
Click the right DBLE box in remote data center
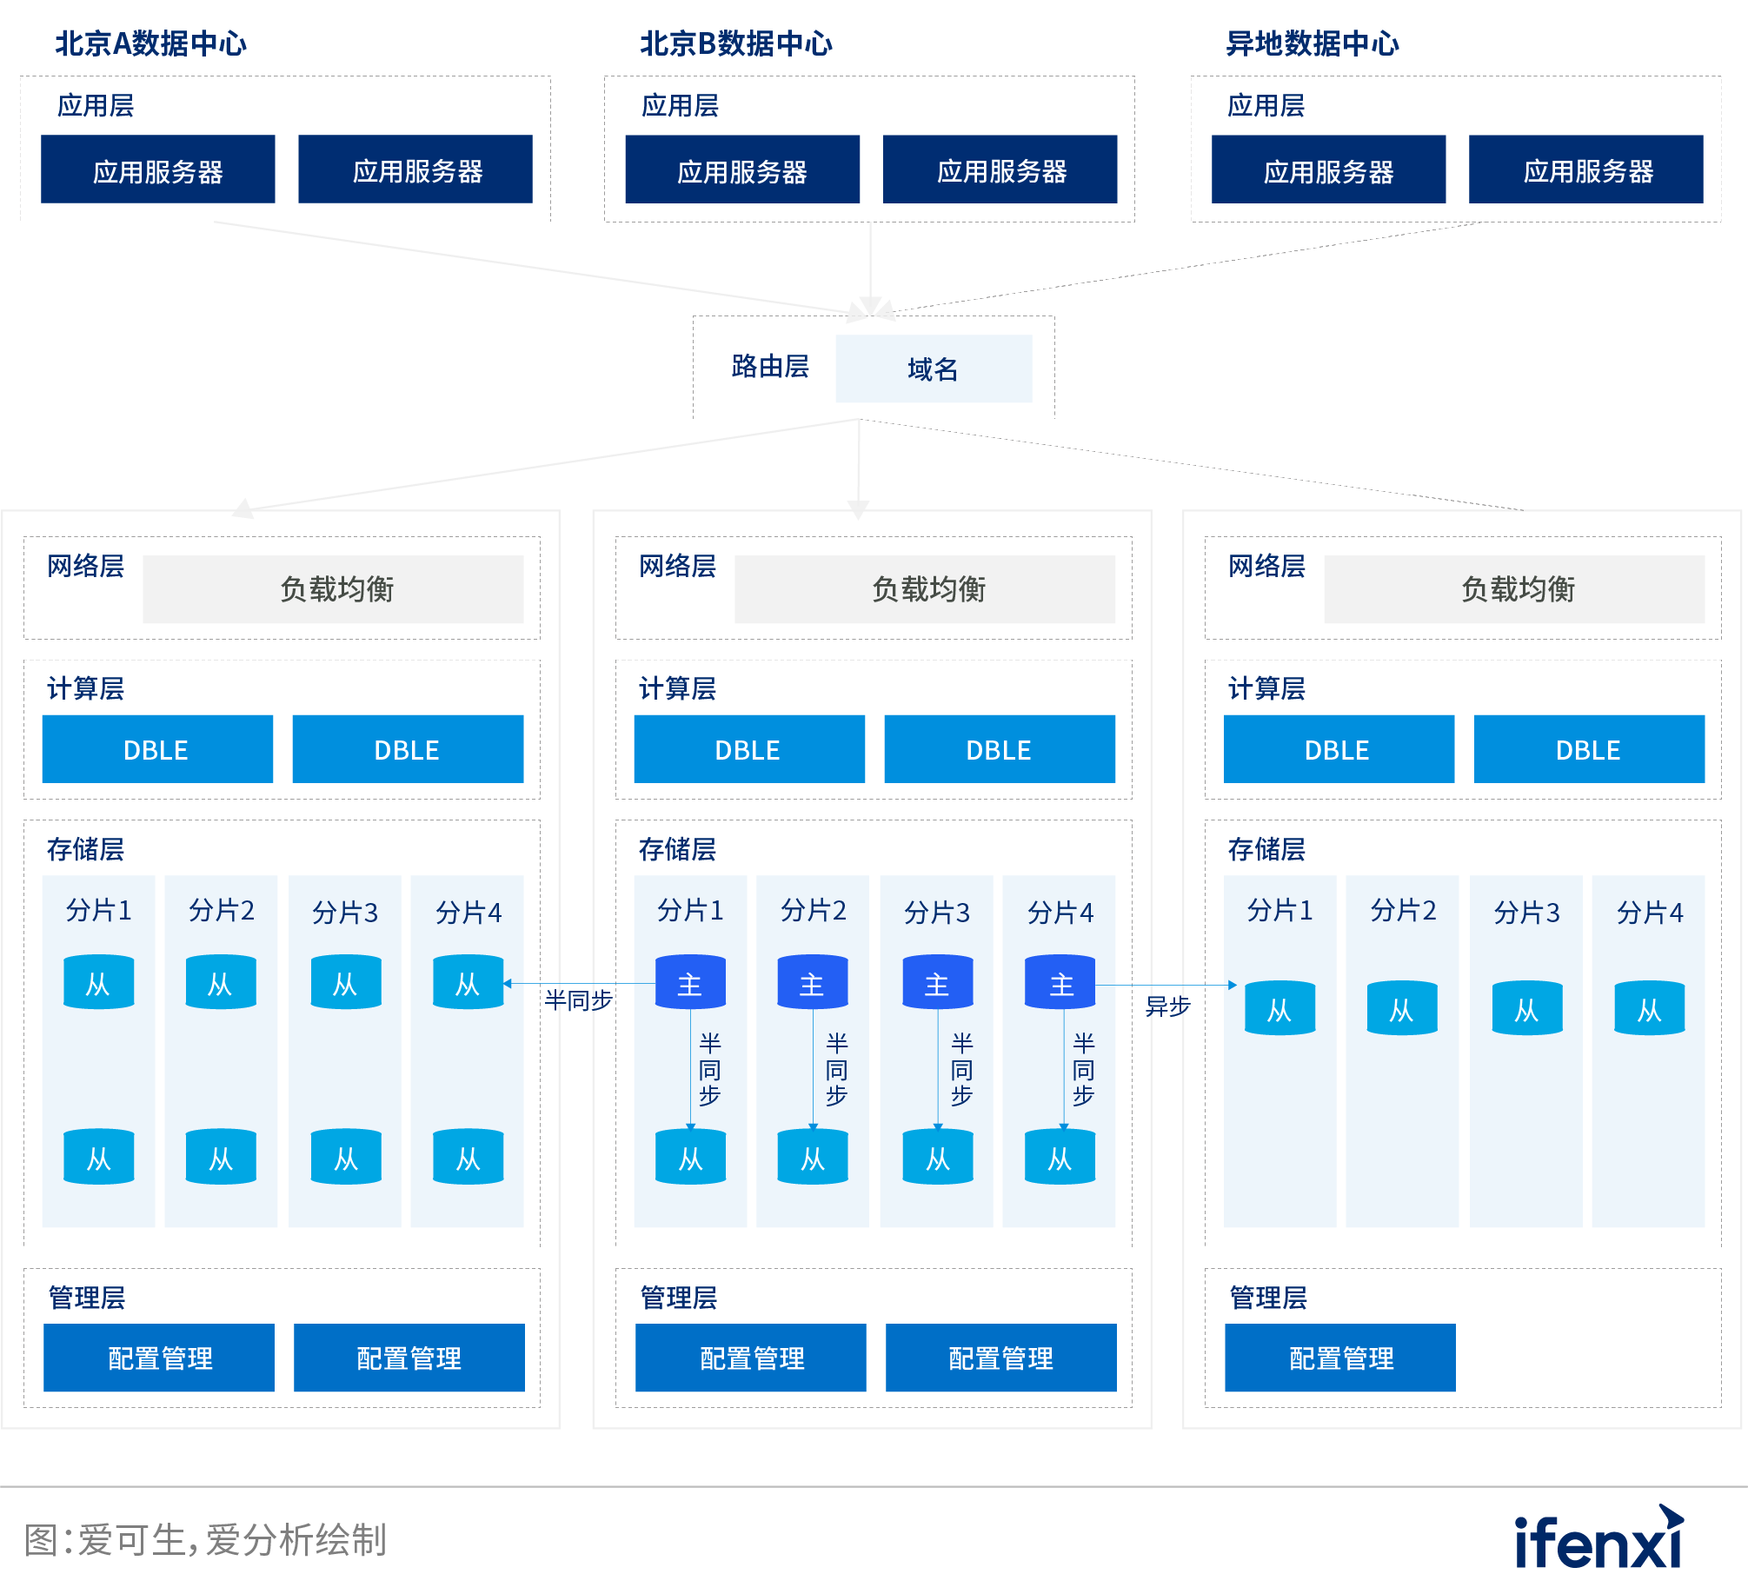[1588, 749]
